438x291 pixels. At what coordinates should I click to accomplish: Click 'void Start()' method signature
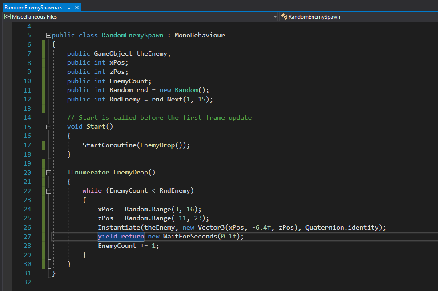(x=90, y=127)
